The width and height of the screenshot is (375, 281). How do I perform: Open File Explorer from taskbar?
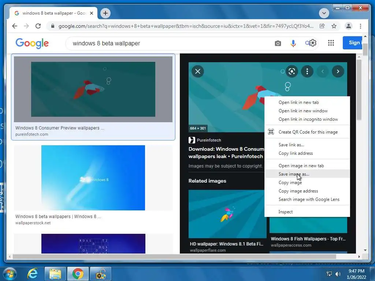[55, 274]
